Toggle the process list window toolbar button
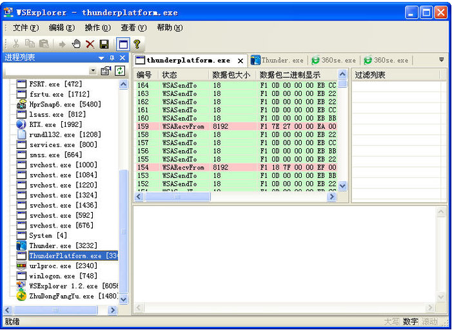452x330 pixels. (123, 44)
